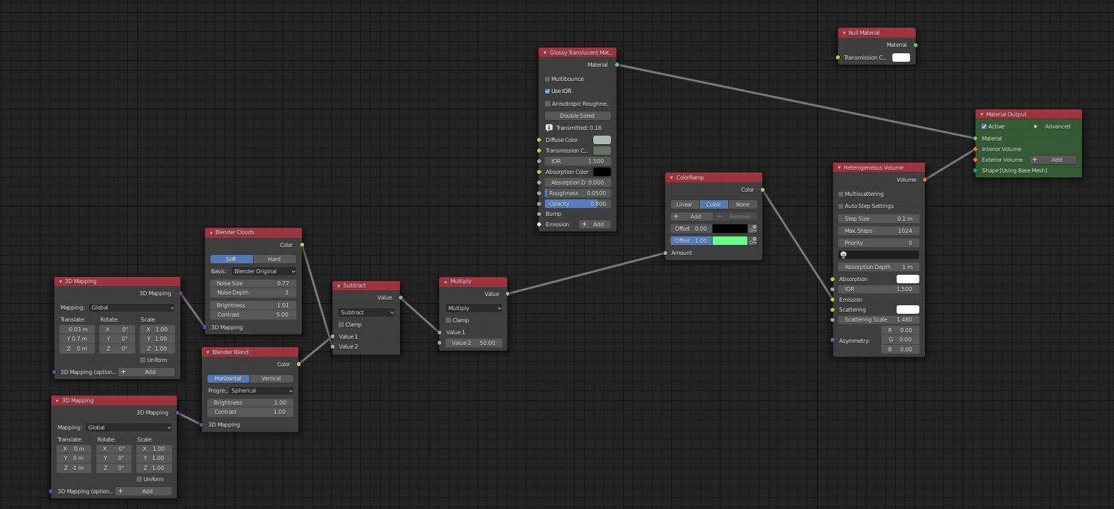Uncheck the Use IOR checkbox
The height and width of the screenshot is (509, 1114).
[x=548, y=91]
